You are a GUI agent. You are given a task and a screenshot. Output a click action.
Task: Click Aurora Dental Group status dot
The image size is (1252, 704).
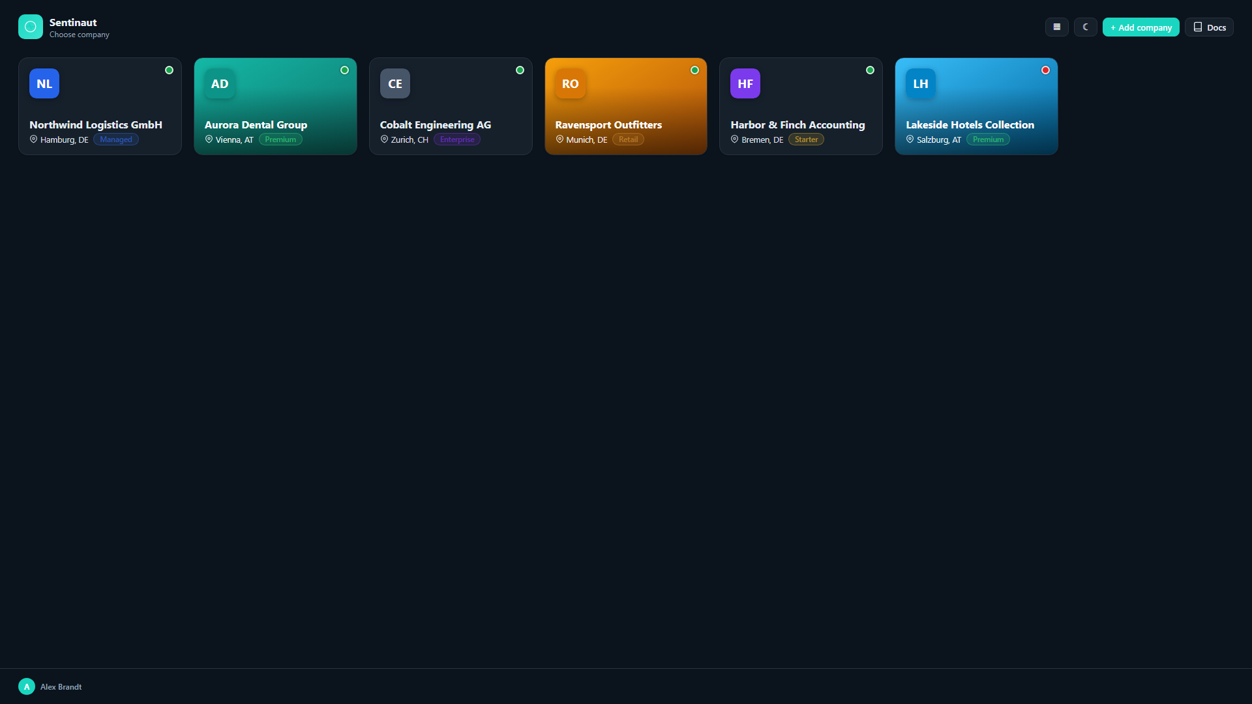click(x=344, y=70)
